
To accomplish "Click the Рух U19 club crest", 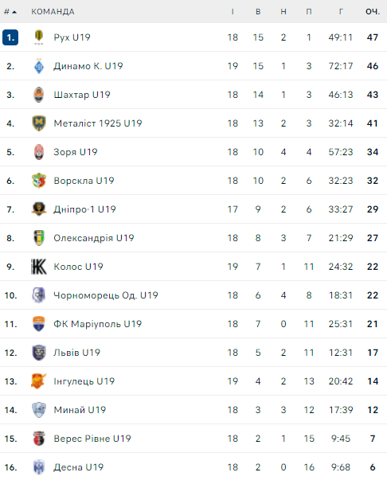I will pos(38,37).
